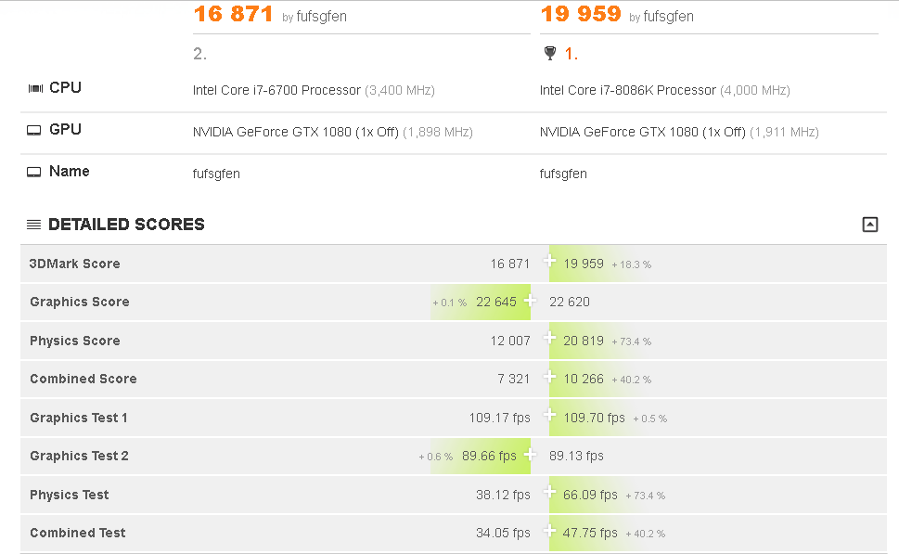Open fufsgfen profile beside 16 871 score
899x554 pixels.
(321, 17)
